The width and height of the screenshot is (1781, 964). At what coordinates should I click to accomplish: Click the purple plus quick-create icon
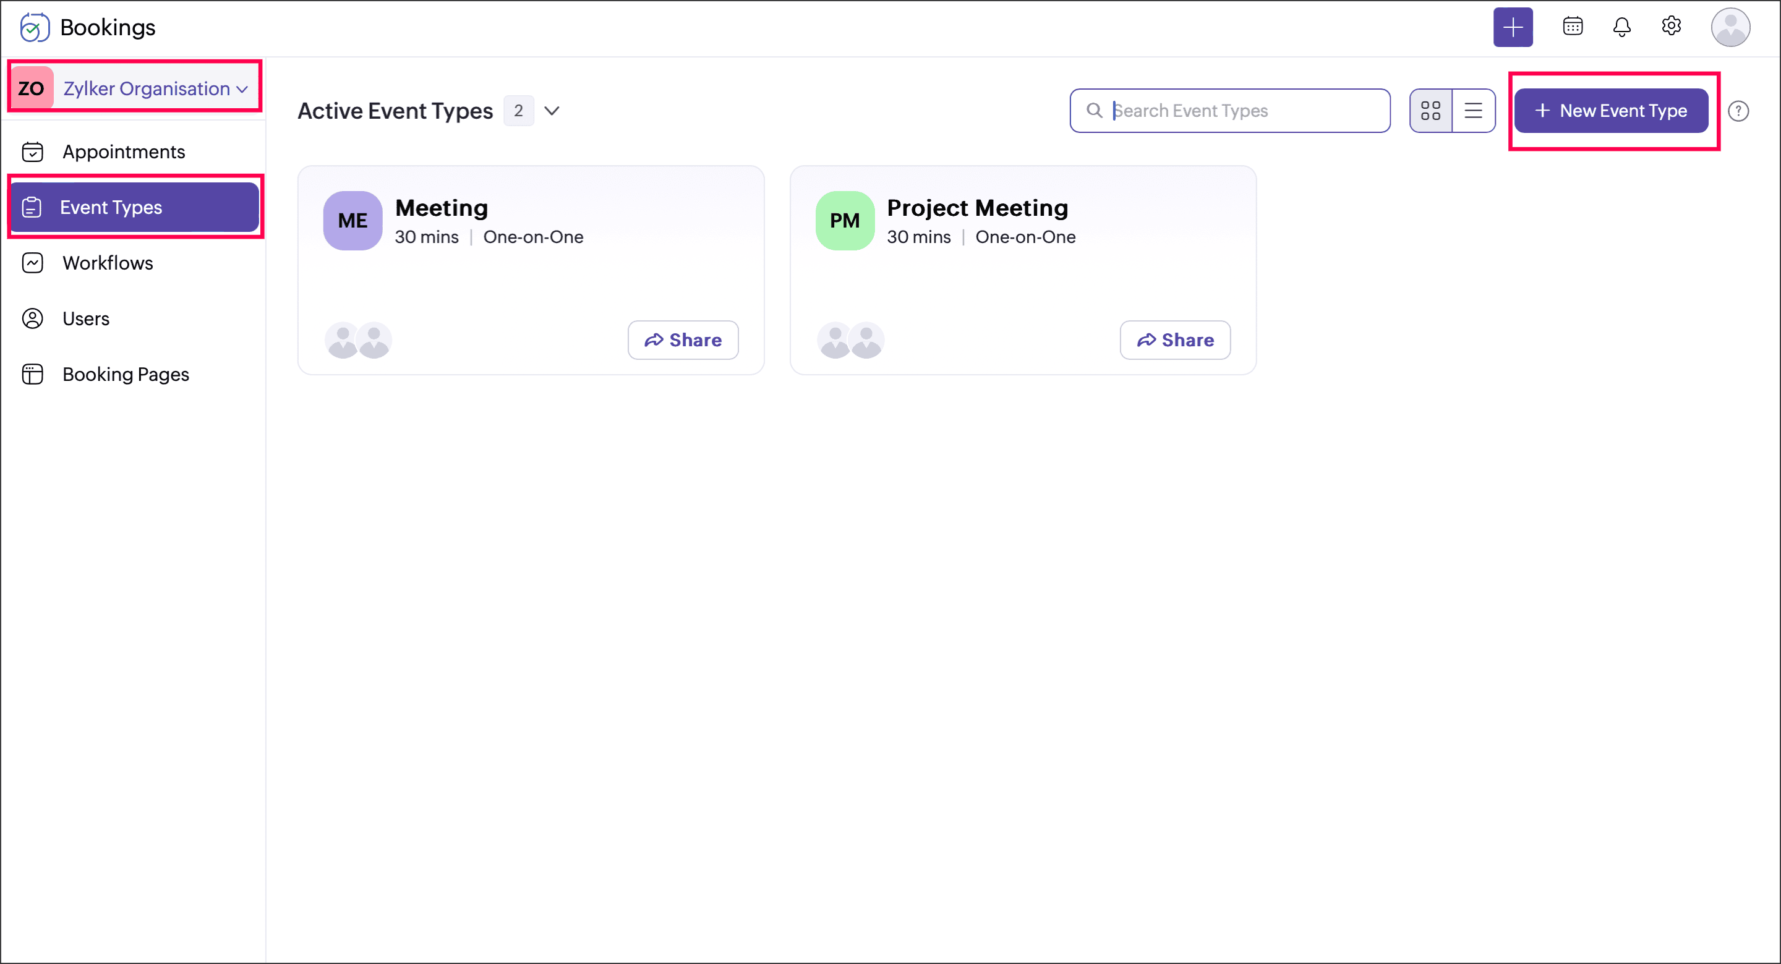tap(1512, 28)
